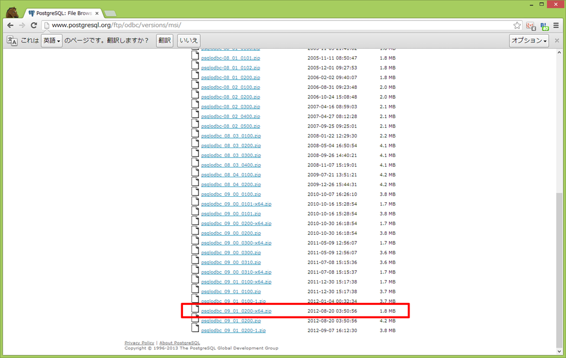
Task: Download psqlodbc_09_01_0200.zip
Action: [231, 321]
